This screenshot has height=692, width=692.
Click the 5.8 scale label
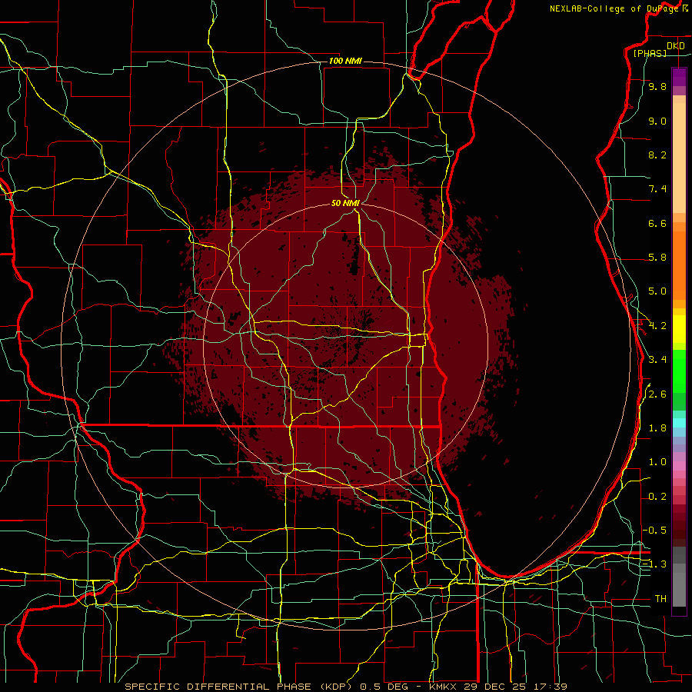click(657, 258)
